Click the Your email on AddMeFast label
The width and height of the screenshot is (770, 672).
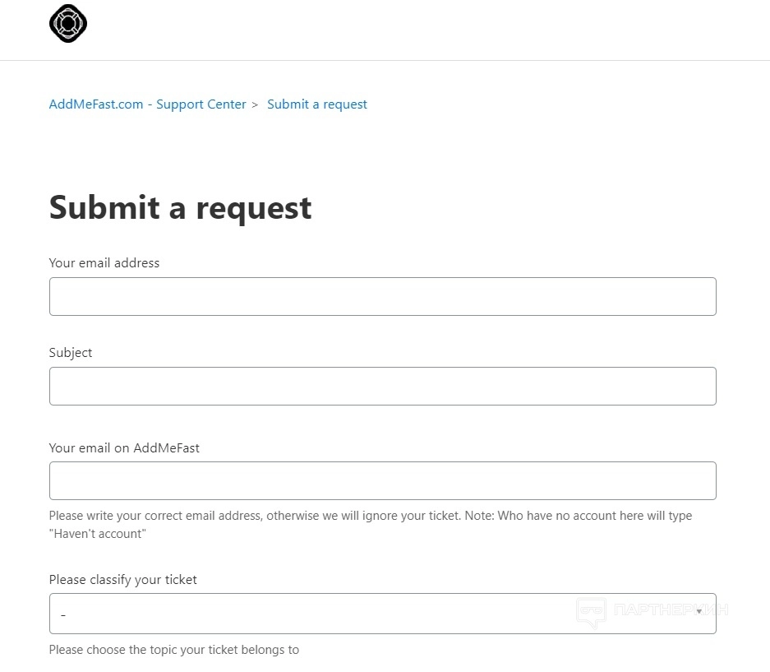point(124,448)
